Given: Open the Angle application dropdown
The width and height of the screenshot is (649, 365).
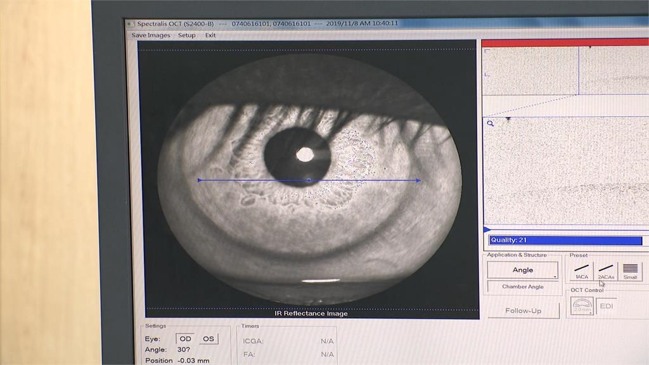Looking at the screenshot, I should click(x=523, y=270).
